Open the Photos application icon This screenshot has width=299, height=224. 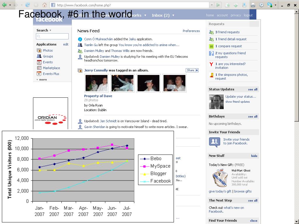tap(39, 50)
